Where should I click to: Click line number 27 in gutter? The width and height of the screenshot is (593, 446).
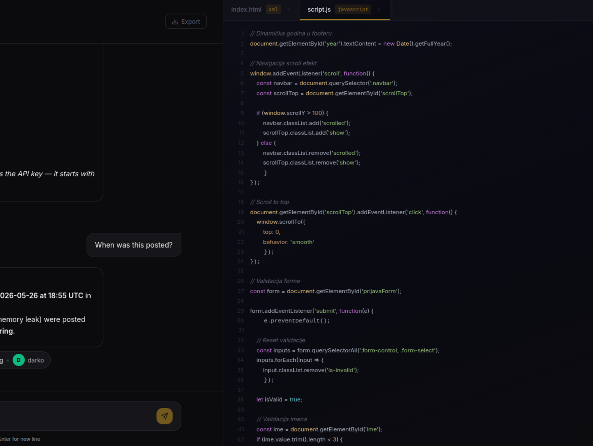(x=241, y=291)
